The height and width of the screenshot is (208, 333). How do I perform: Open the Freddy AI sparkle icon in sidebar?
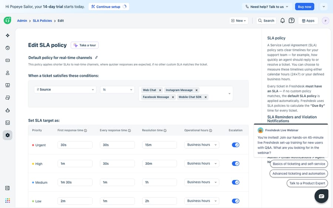[8, 35]
